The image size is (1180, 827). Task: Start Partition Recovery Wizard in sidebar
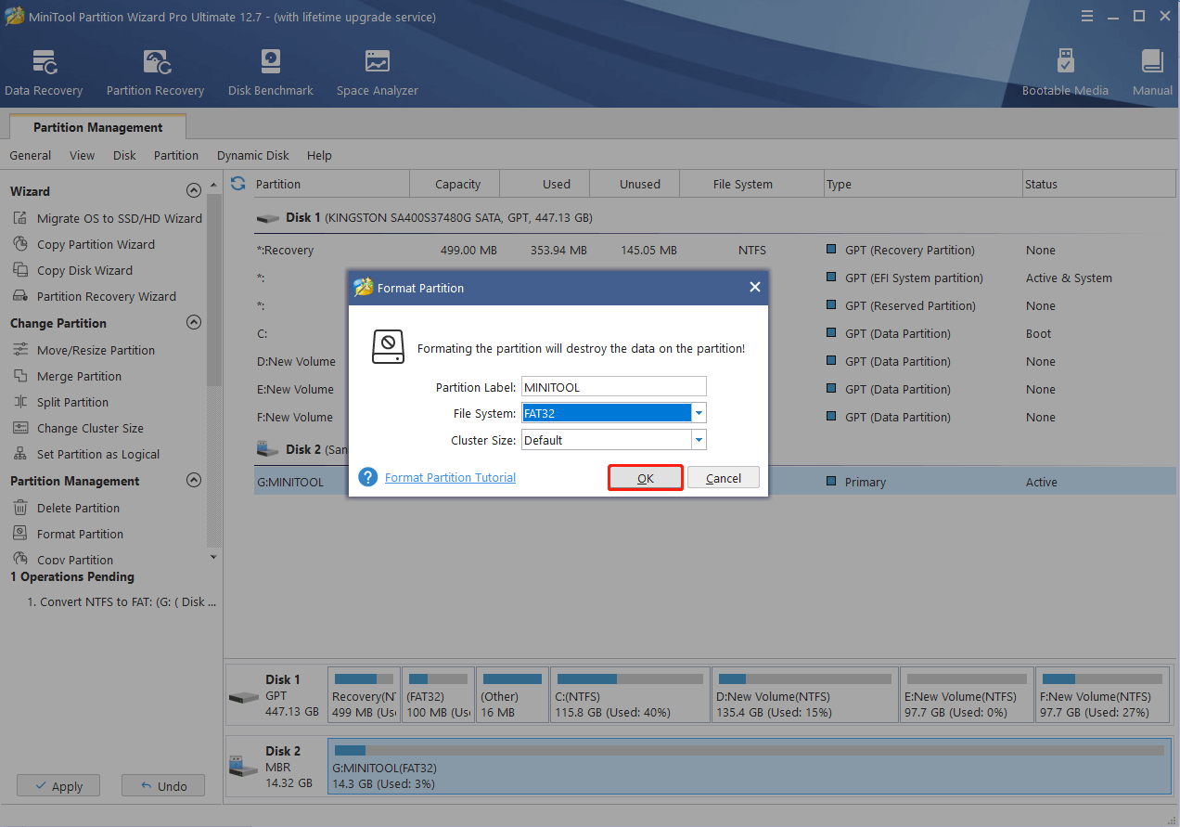(x=94, y=296)
